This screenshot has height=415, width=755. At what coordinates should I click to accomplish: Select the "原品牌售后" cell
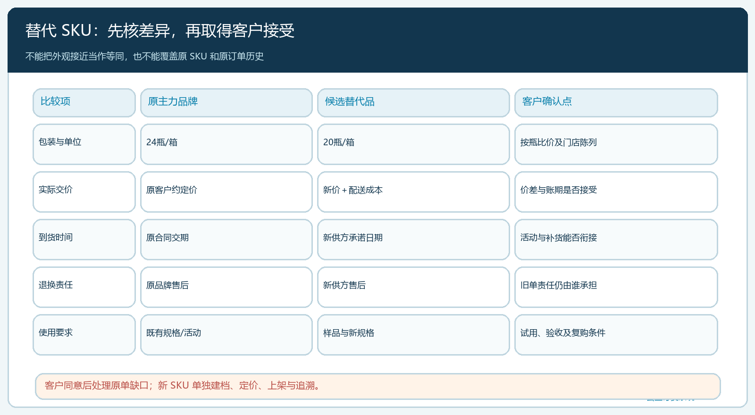[x=226, y=287]
